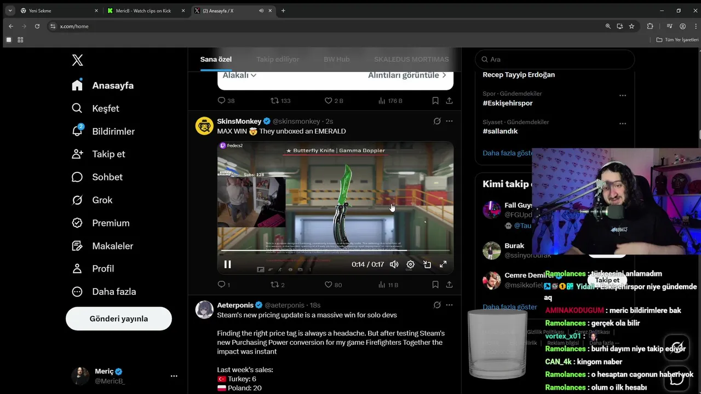Open browser extensions puzzle icon
The image size is (701, 394).
(x=650, y=26)
